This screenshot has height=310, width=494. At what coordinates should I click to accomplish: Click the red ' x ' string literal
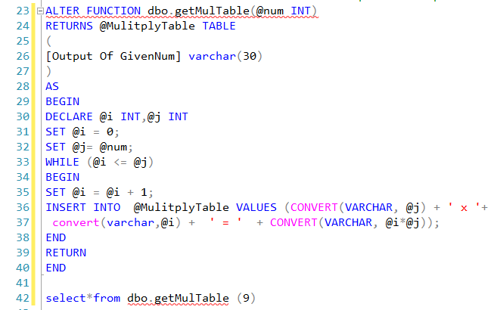[464, 207]
